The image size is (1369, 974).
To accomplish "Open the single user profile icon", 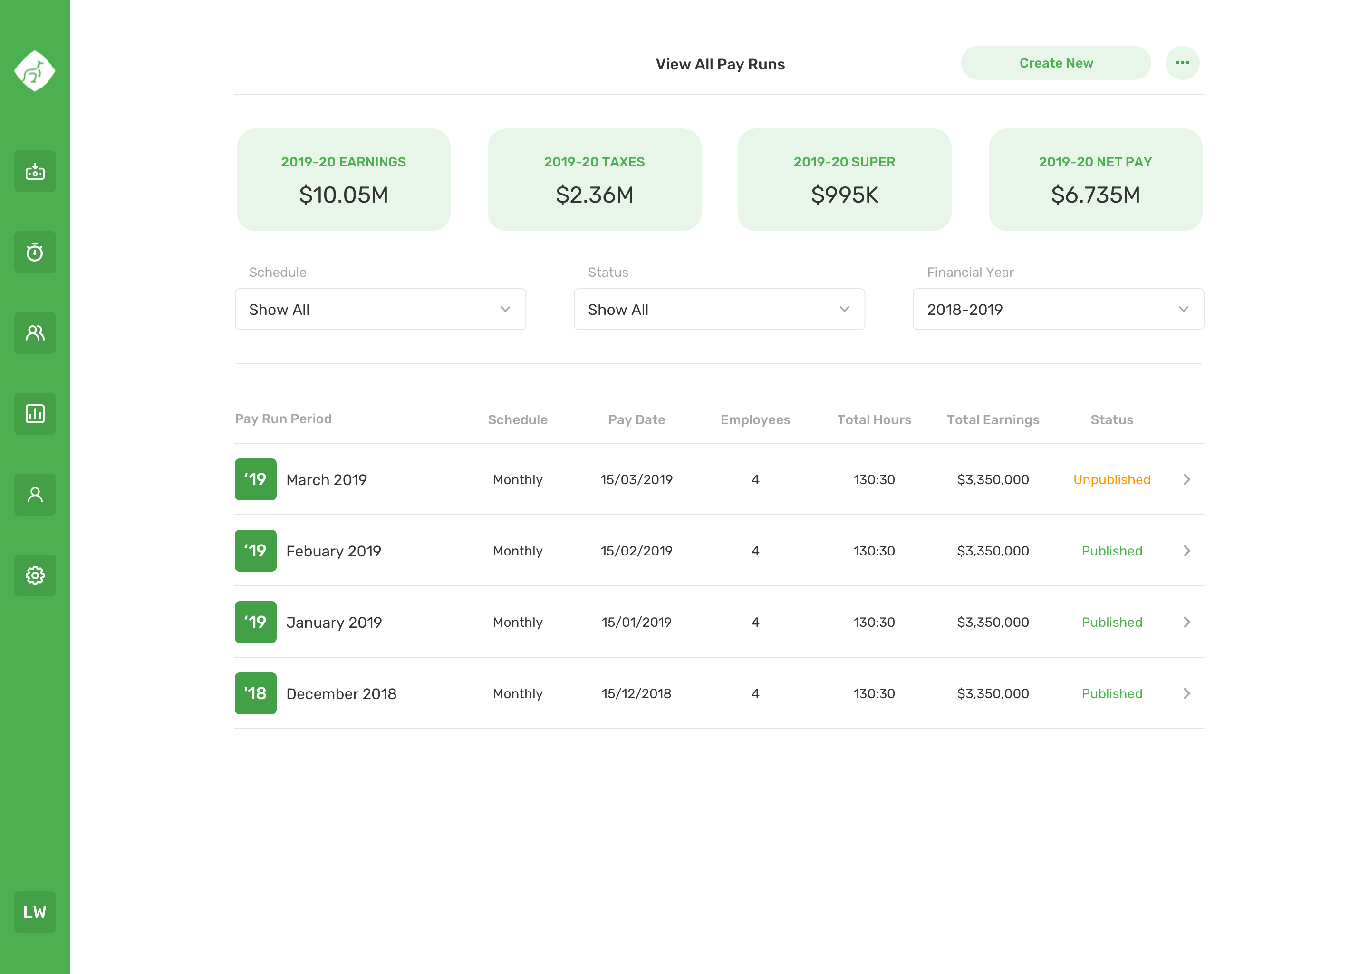I will coord(35,495).
